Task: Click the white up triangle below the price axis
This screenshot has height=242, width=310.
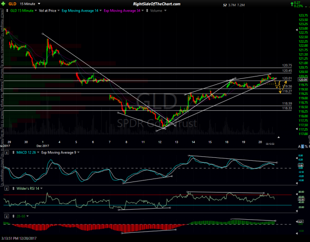Action: (279, 137)
